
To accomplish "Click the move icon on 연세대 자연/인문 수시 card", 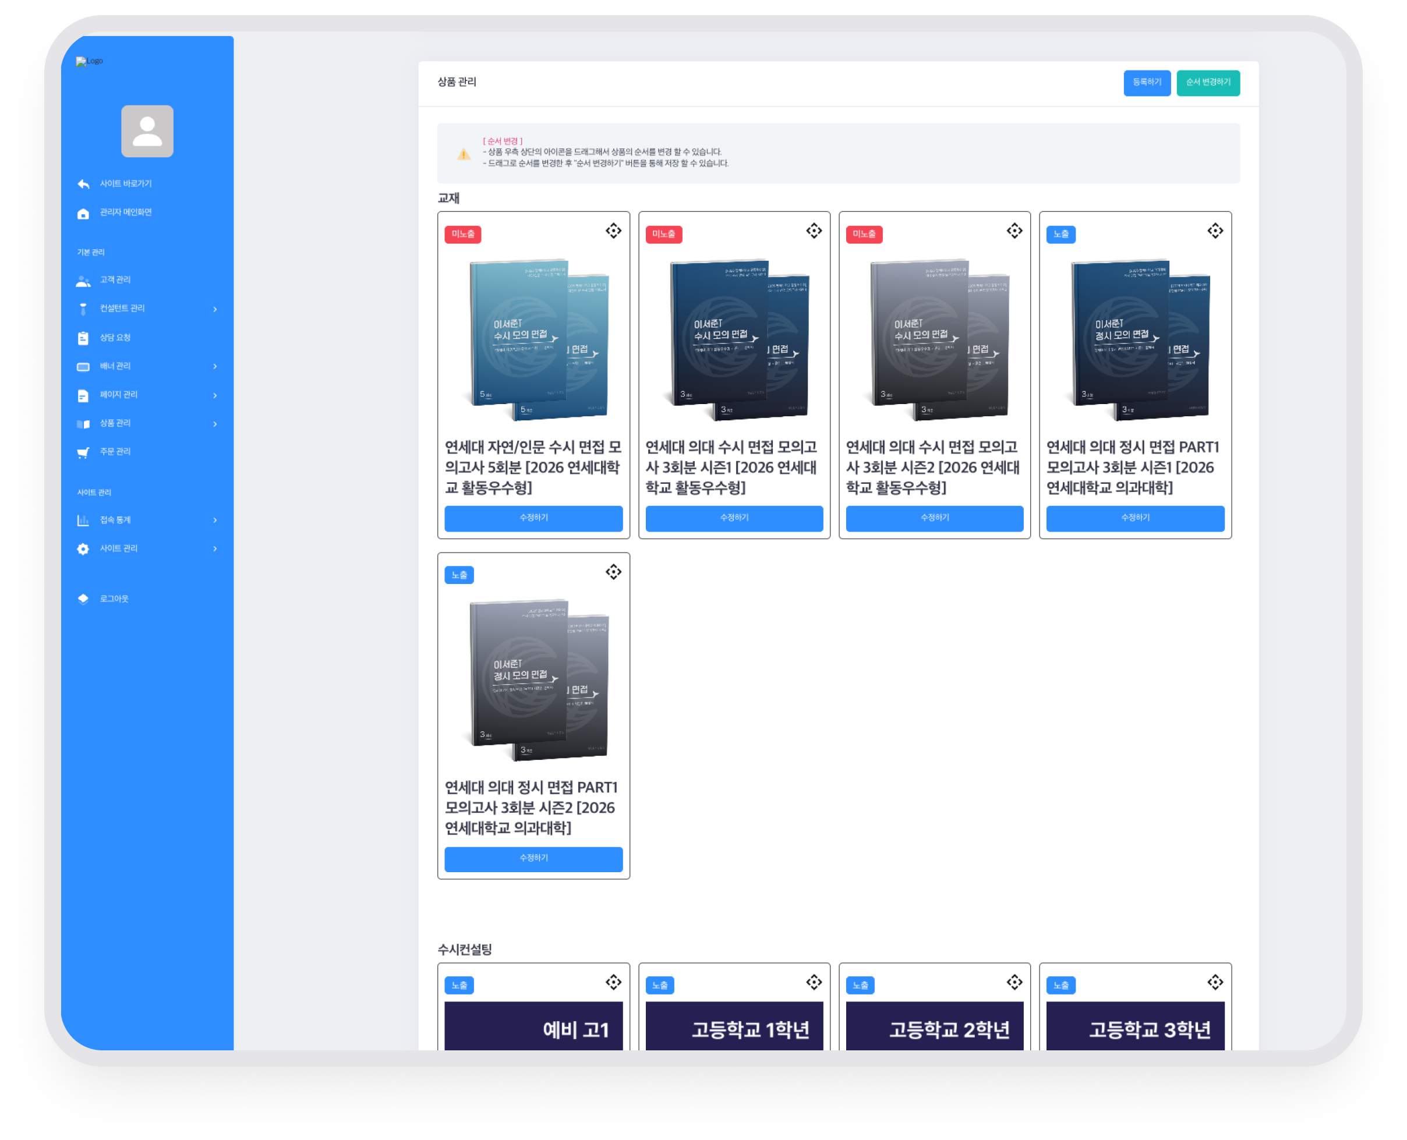I will click(613, 231).
